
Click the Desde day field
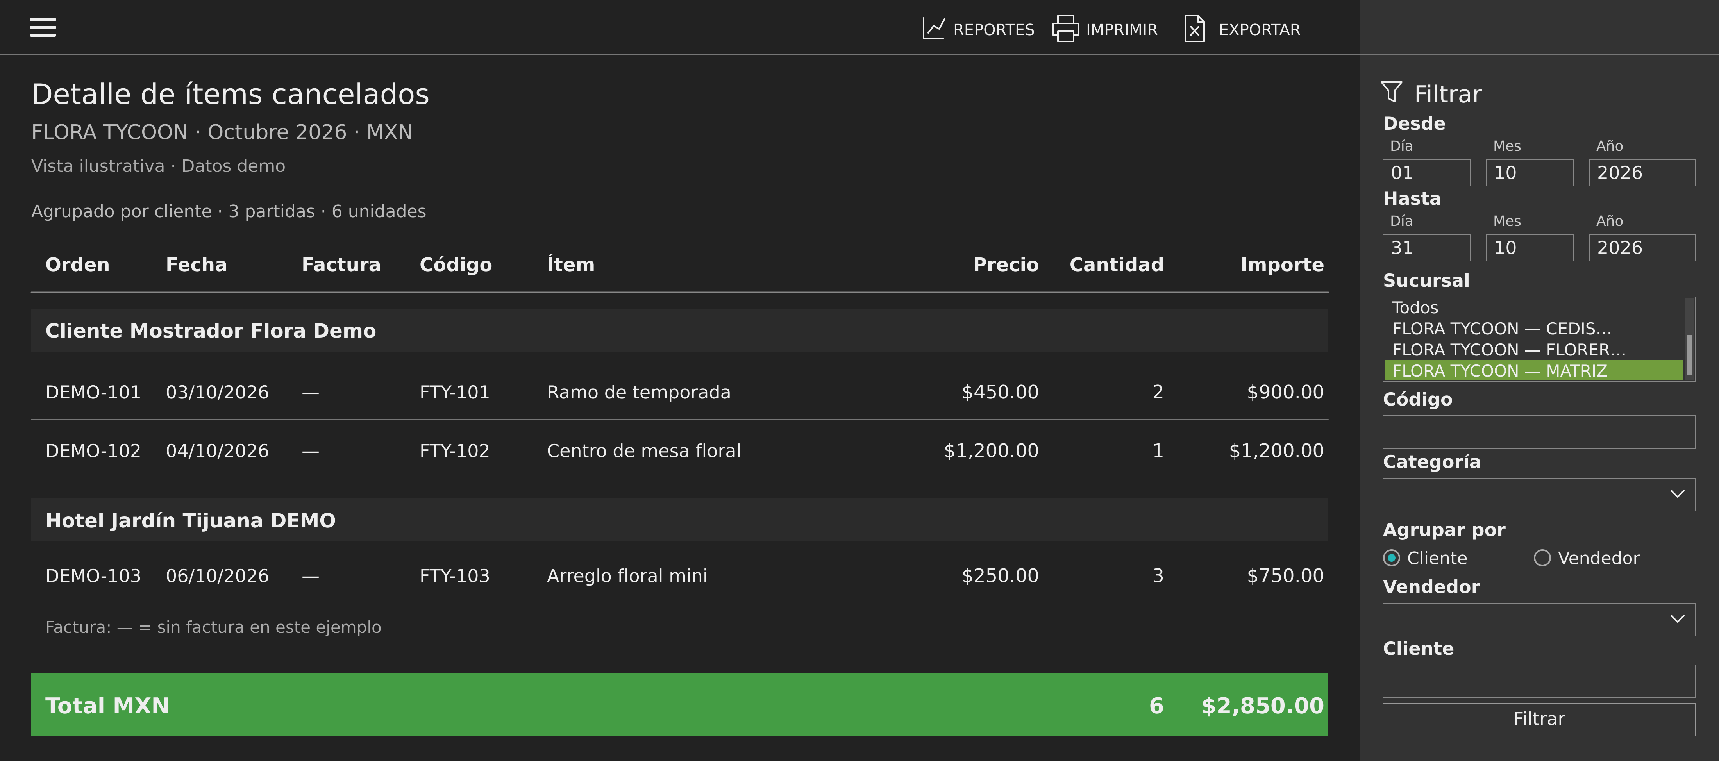[1426, 172]
